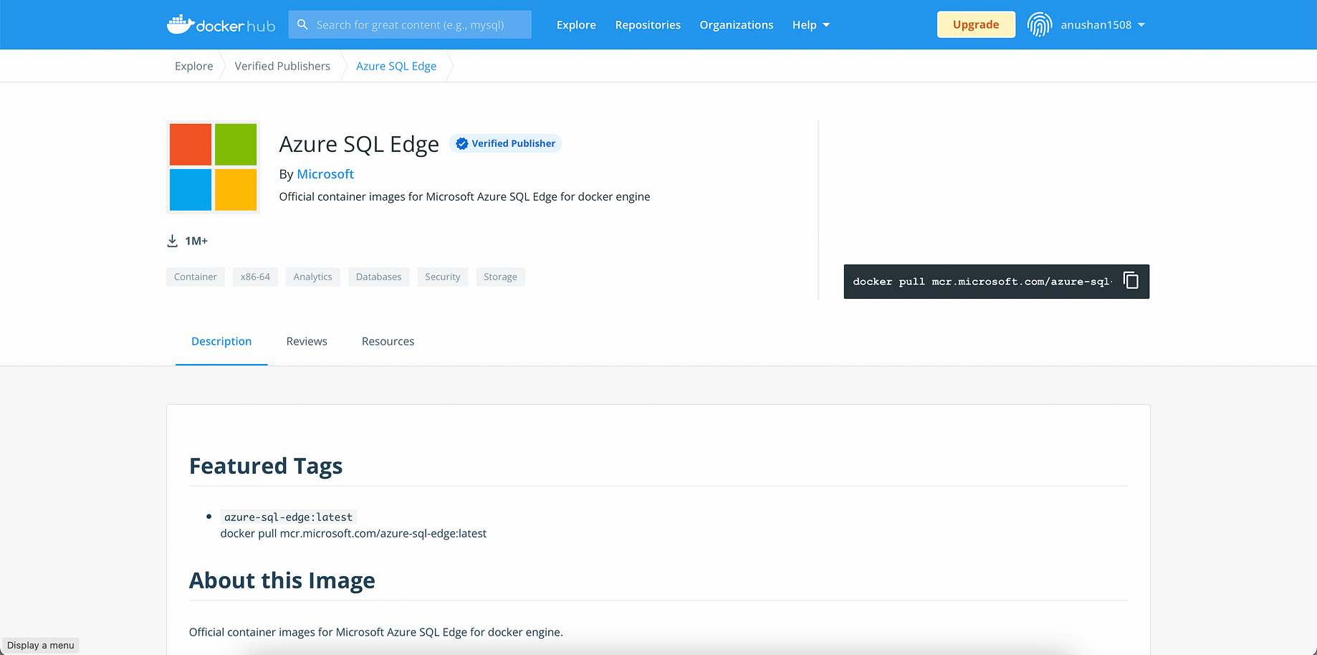Click the docker pull command box text
The height and width of the screenshot is (655, 1317).
982,282
